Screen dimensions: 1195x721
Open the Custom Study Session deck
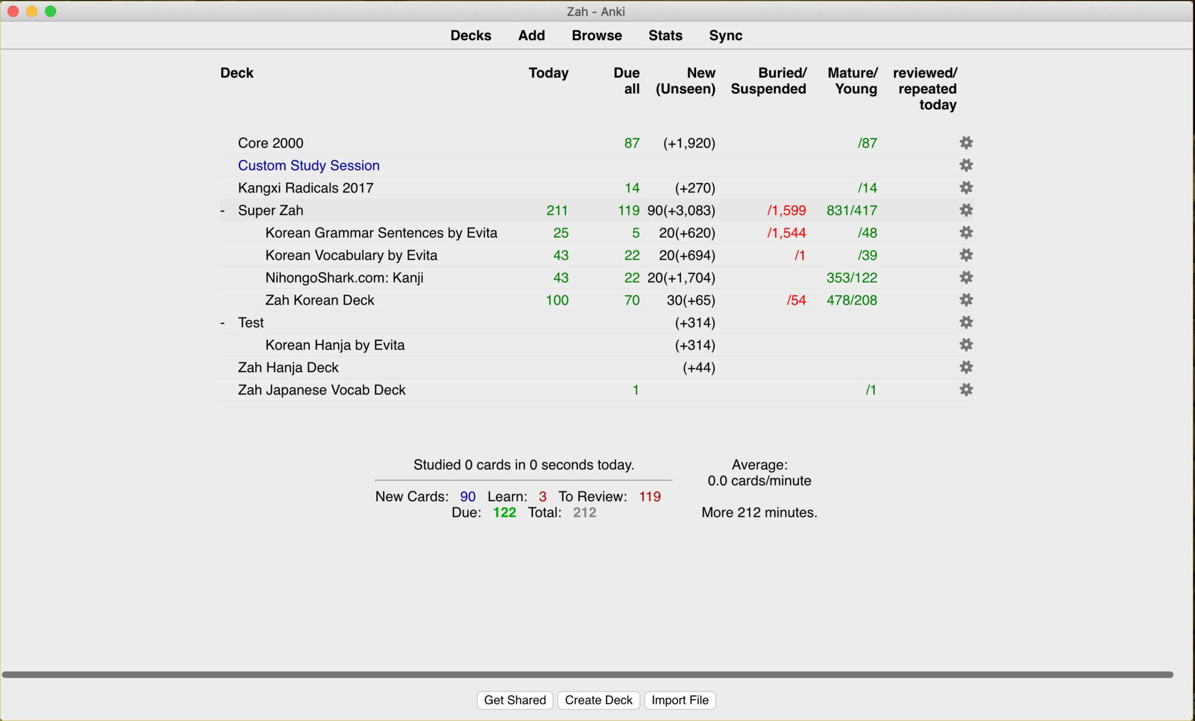pos(308,165)
